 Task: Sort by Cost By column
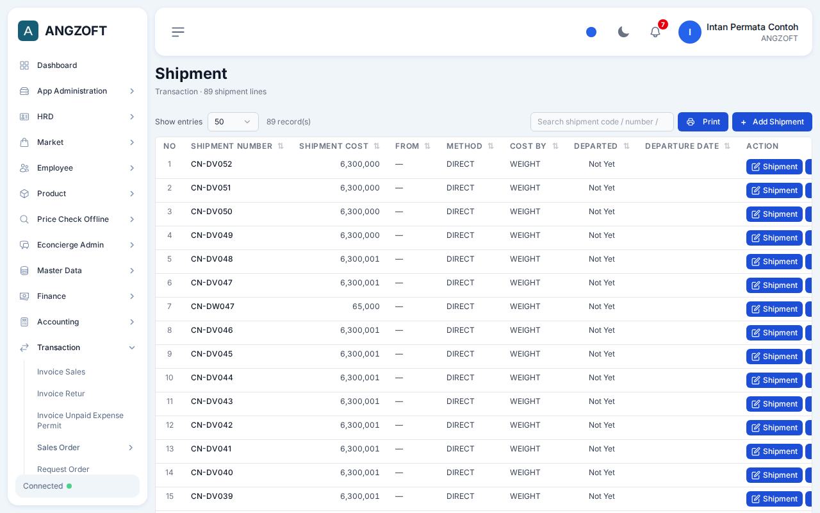pyautogui.click(x=534, y=146)
